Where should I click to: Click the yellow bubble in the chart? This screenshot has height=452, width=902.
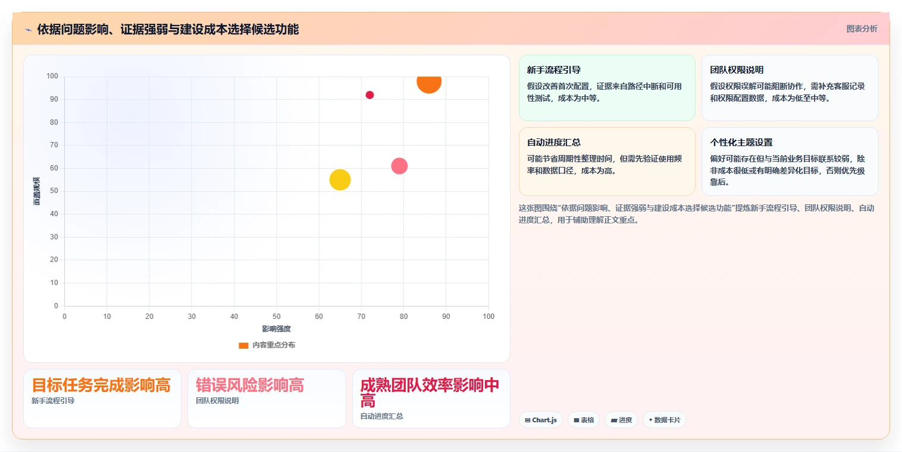tap(340, 180)
